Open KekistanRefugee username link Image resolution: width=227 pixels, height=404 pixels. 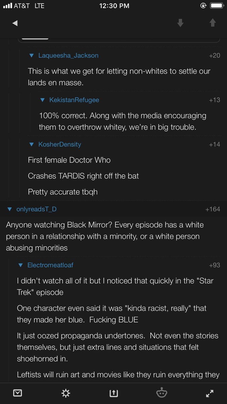point(74,100)
